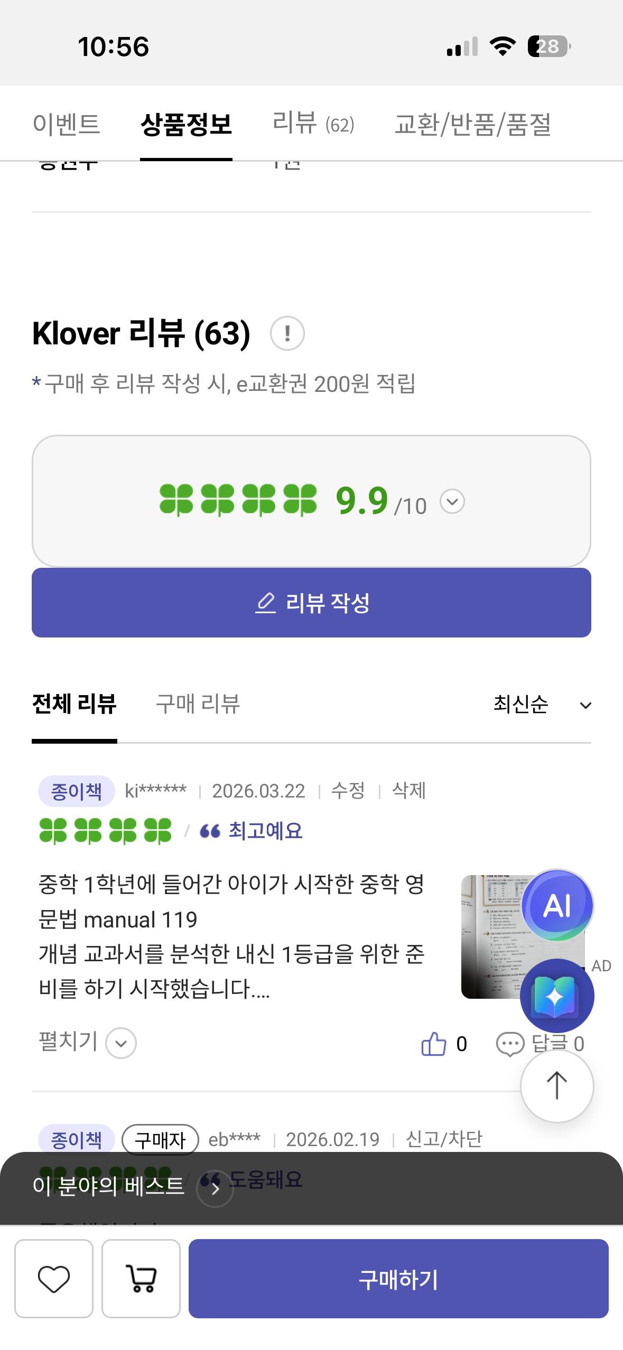Select the 구매 리뷰 filter tab
The width and height of the screenshot is (623, 1350).
(198, 704)
